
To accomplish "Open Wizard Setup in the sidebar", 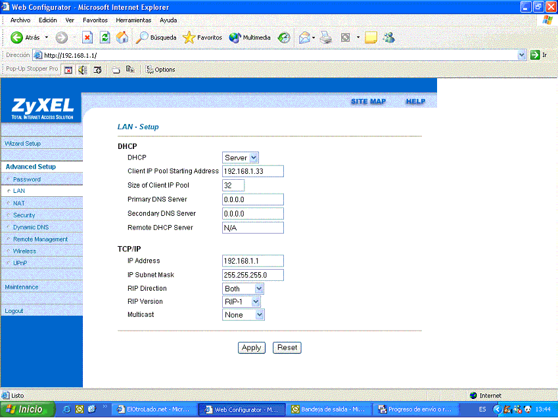I will click(x=23, y=144).
